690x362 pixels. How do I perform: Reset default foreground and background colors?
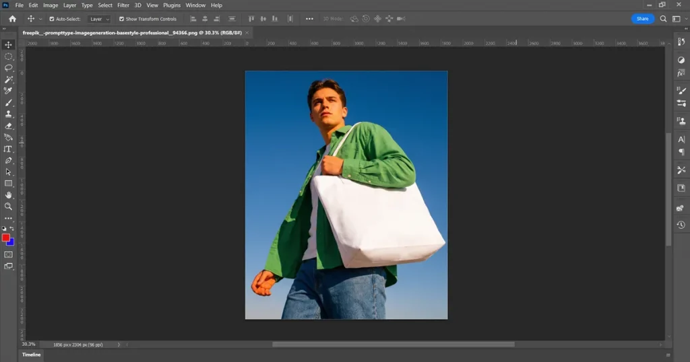click(5, 229)
